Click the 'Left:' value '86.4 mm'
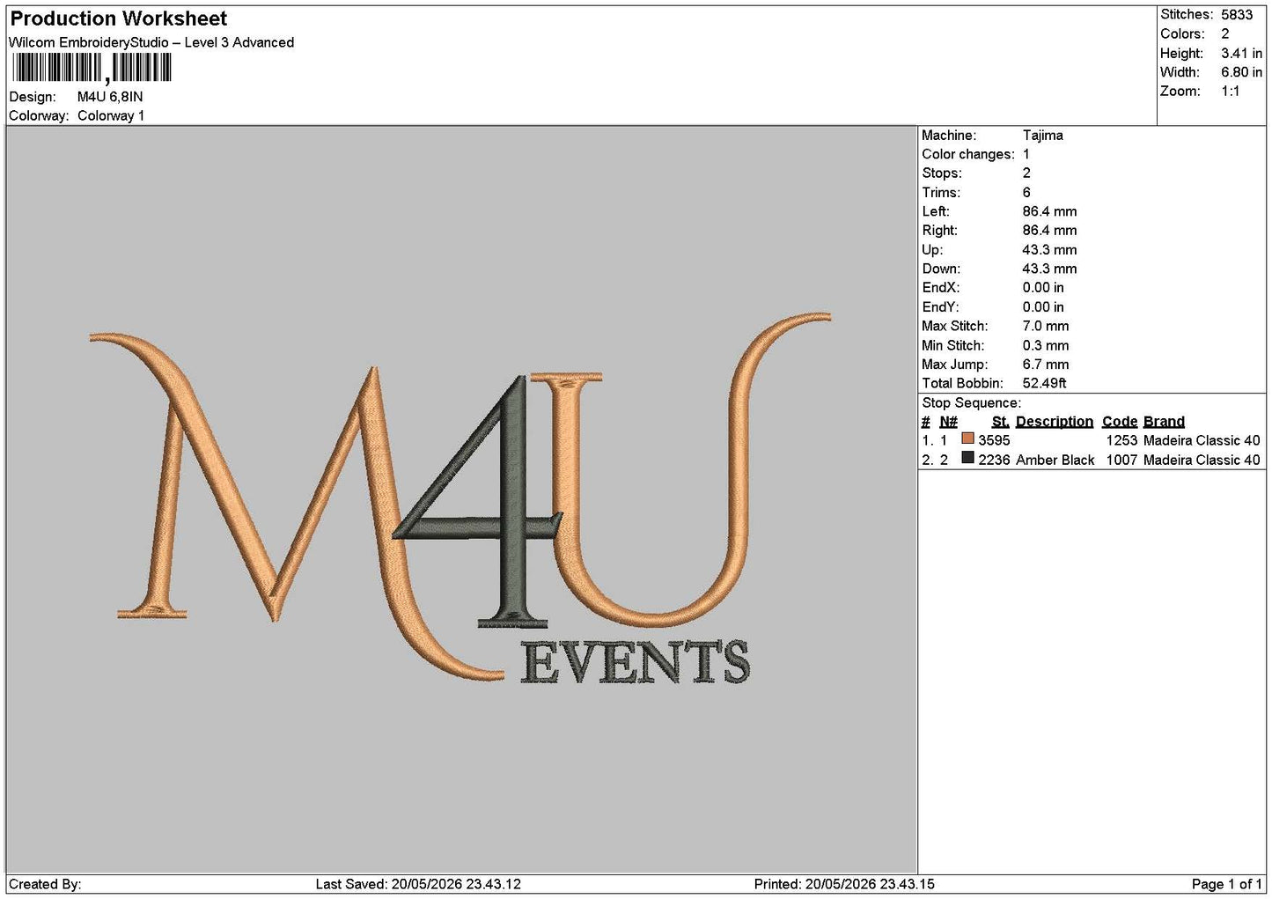1272x899 pixels. pos(1049,212)
